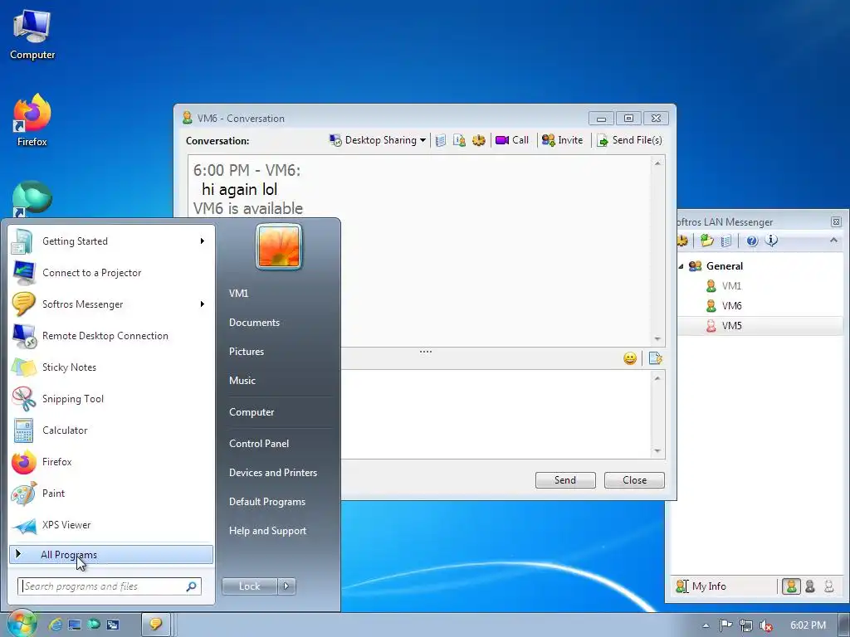Open received files folder icon in LAN Messenger
This screenshot has height=637, width=850.
tap(706, 241)
